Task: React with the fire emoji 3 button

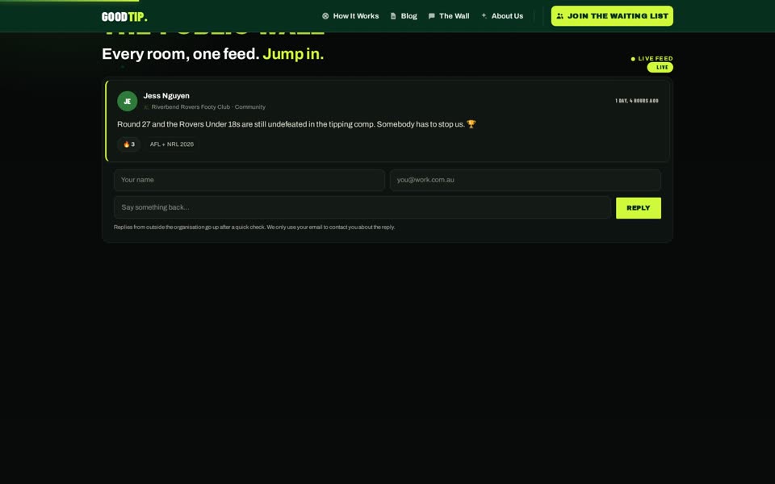Action: [x=129, y=144]
